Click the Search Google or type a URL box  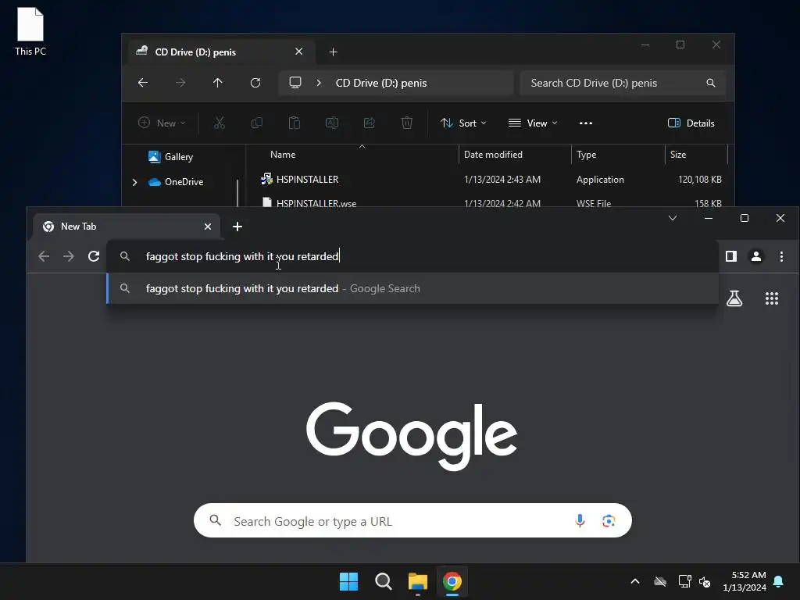pyautogui.click(x=412, y=520)
